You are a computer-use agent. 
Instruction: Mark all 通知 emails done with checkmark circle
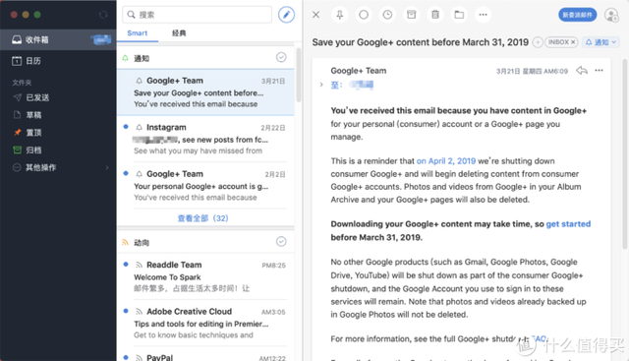point(281,57)
